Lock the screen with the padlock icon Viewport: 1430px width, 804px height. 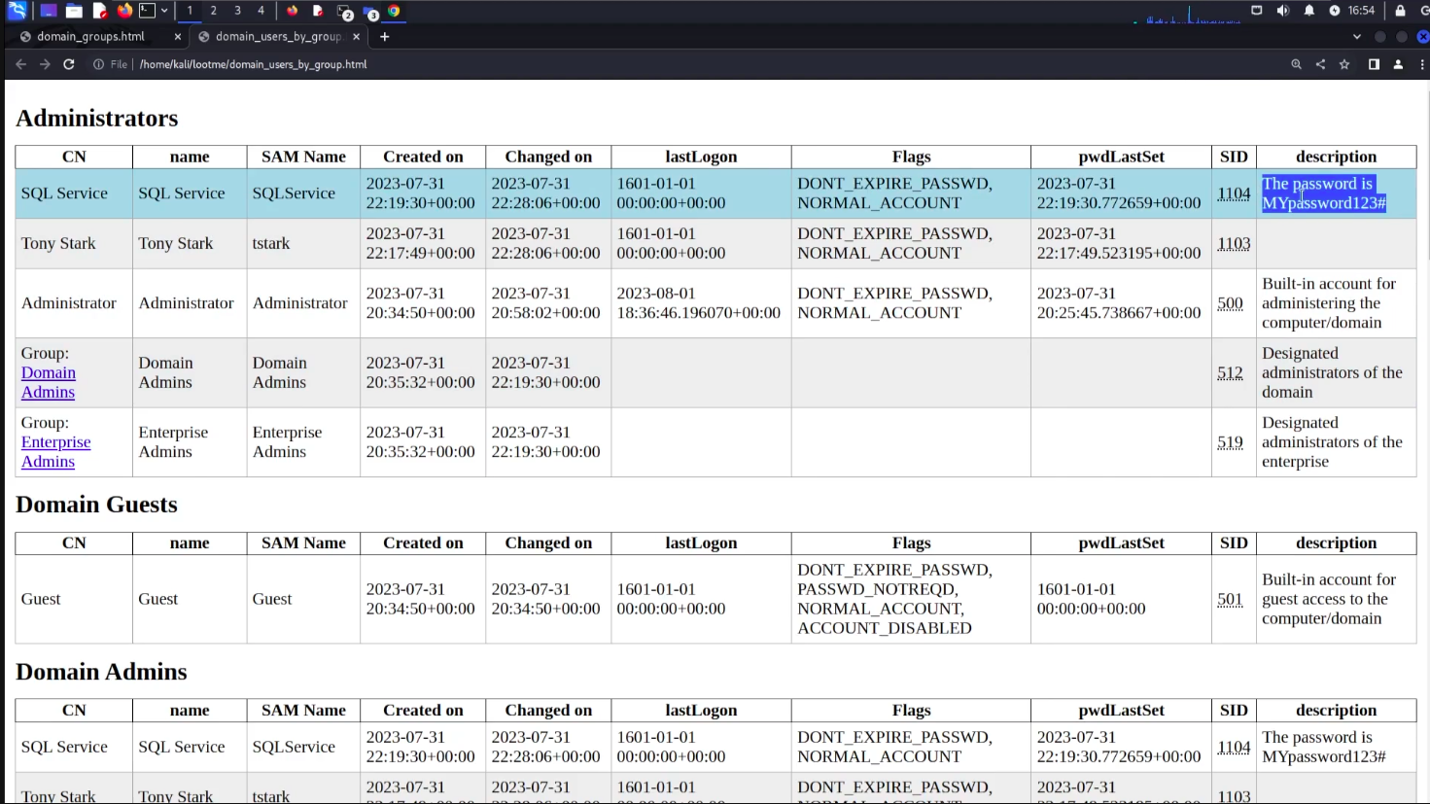[x=1401, y=11]
